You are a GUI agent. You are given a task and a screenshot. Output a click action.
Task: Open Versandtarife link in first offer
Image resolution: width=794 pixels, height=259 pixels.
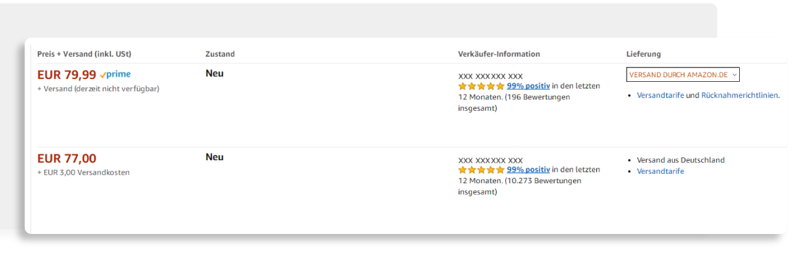pyautogui.click(x=661, y=95)
